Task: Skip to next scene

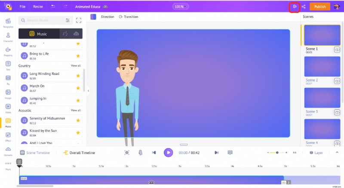Action: click(x=216, y=152)
